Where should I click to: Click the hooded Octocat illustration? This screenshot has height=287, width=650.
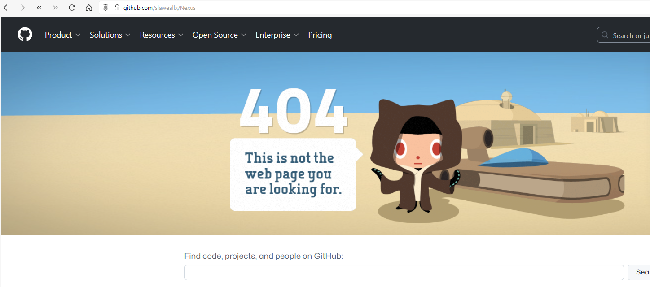pyautogui.click(x=417, y=157)
